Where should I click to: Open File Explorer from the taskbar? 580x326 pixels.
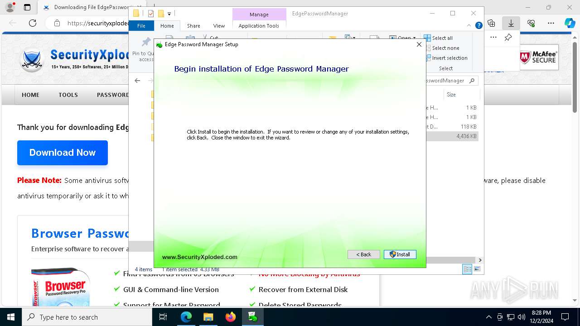(x=208, y=317)
